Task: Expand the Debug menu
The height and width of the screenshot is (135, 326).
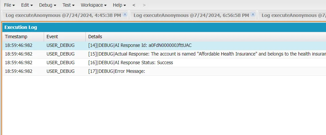Action: (47, 5)
